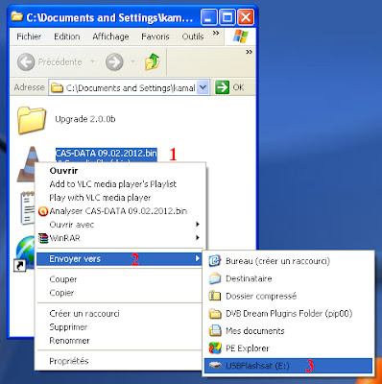Click the green OK go arrow

(x=222, y=87)
